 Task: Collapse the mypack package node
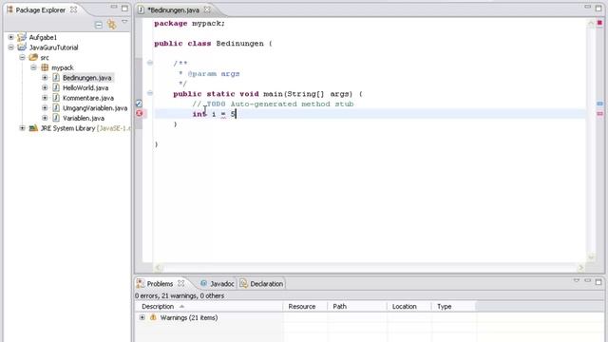point(33,67)
